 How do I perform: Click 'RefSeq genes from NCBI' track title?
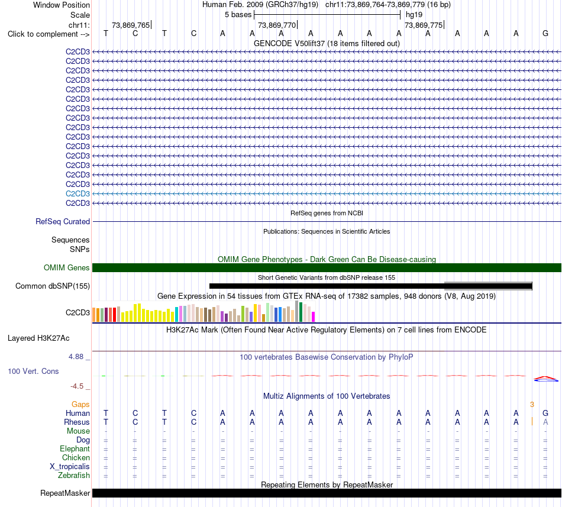click(x=327, y=213)
